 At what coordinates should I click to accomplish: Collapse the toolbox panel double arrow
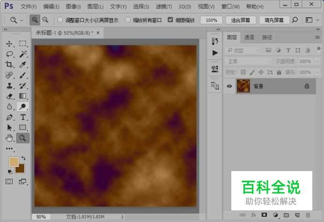(x=6, y=29)
